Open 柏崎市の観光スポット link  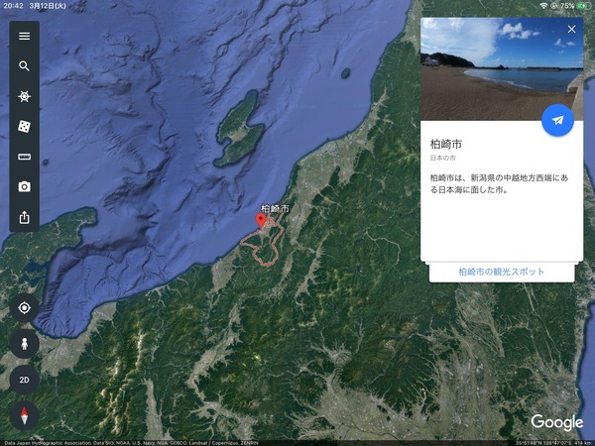(x=502, y=272)
